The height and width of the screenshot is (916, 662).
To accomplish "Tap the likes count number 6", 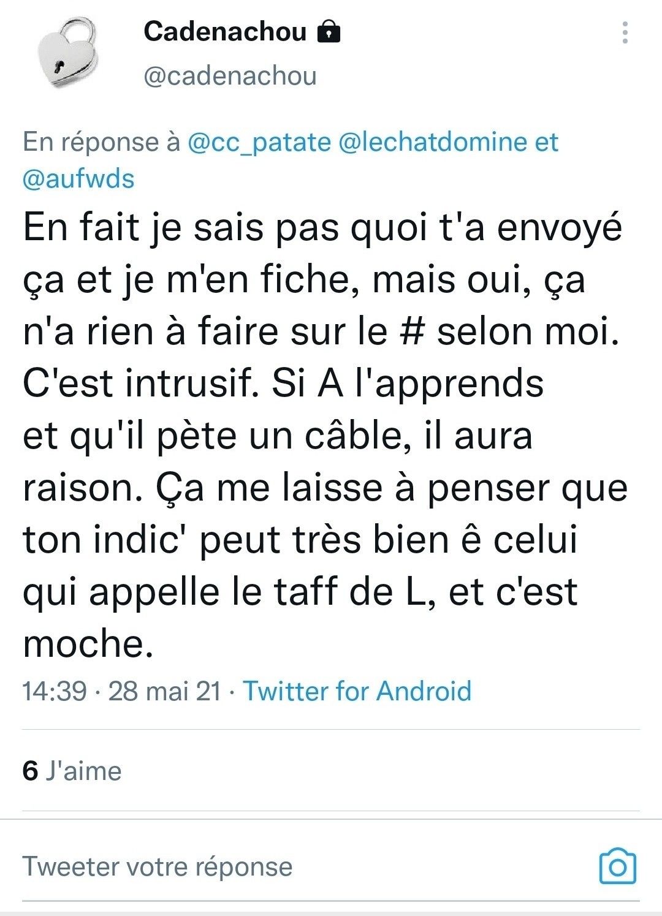I will pos(30,771).
